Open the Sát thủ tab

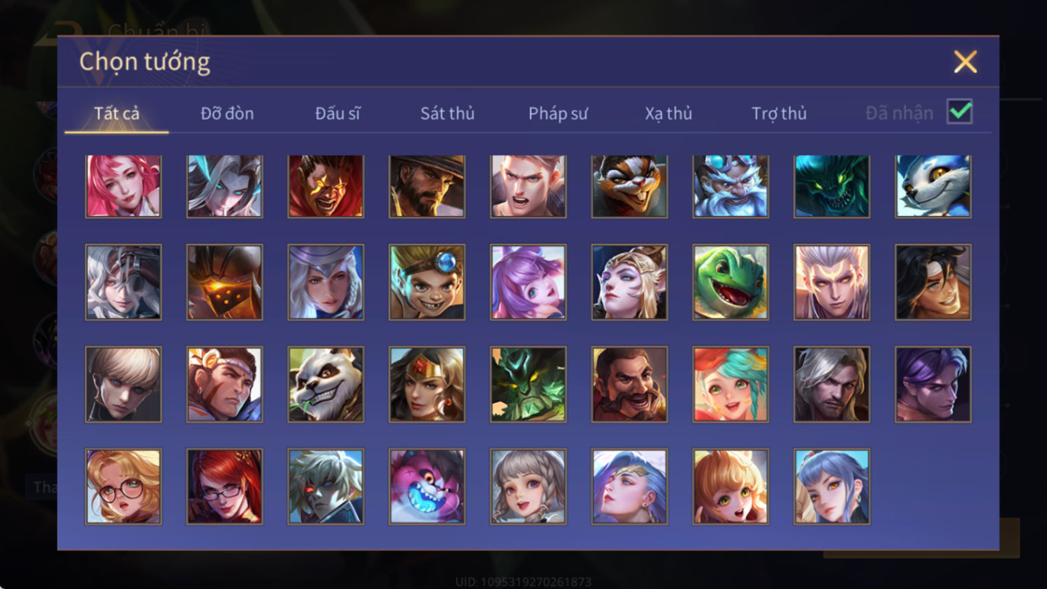(447, 113)
